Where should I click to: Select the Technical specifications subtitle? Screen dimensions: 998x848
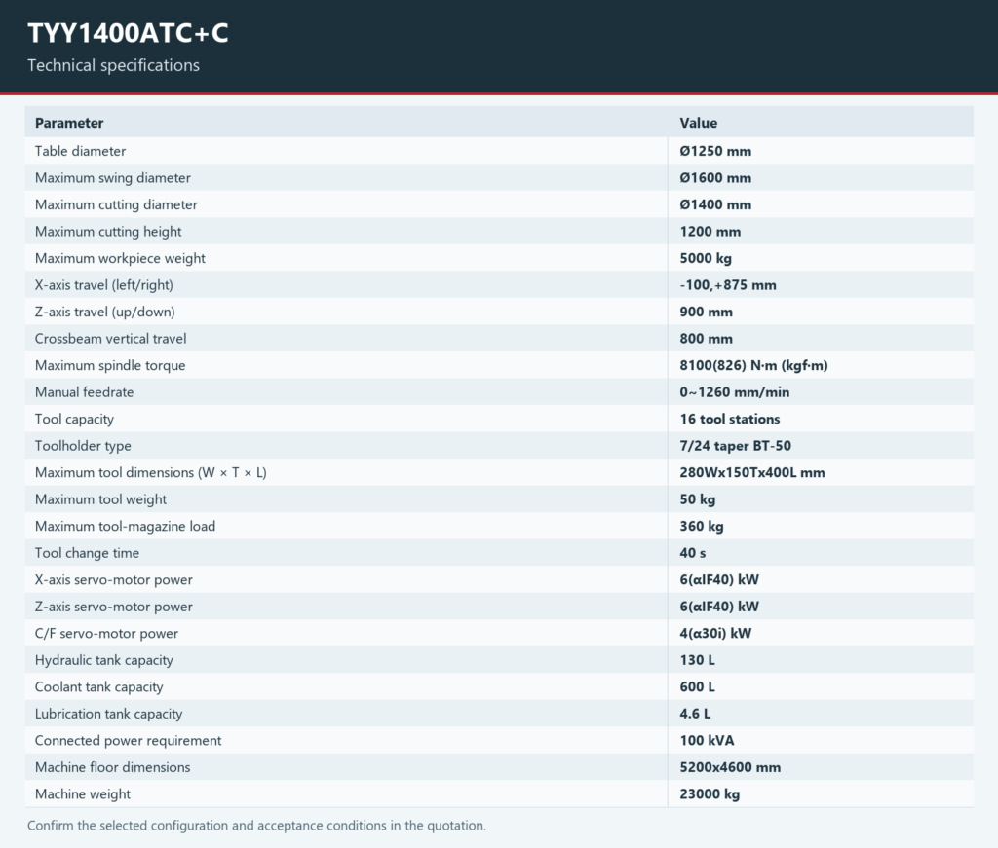point(113,65)
